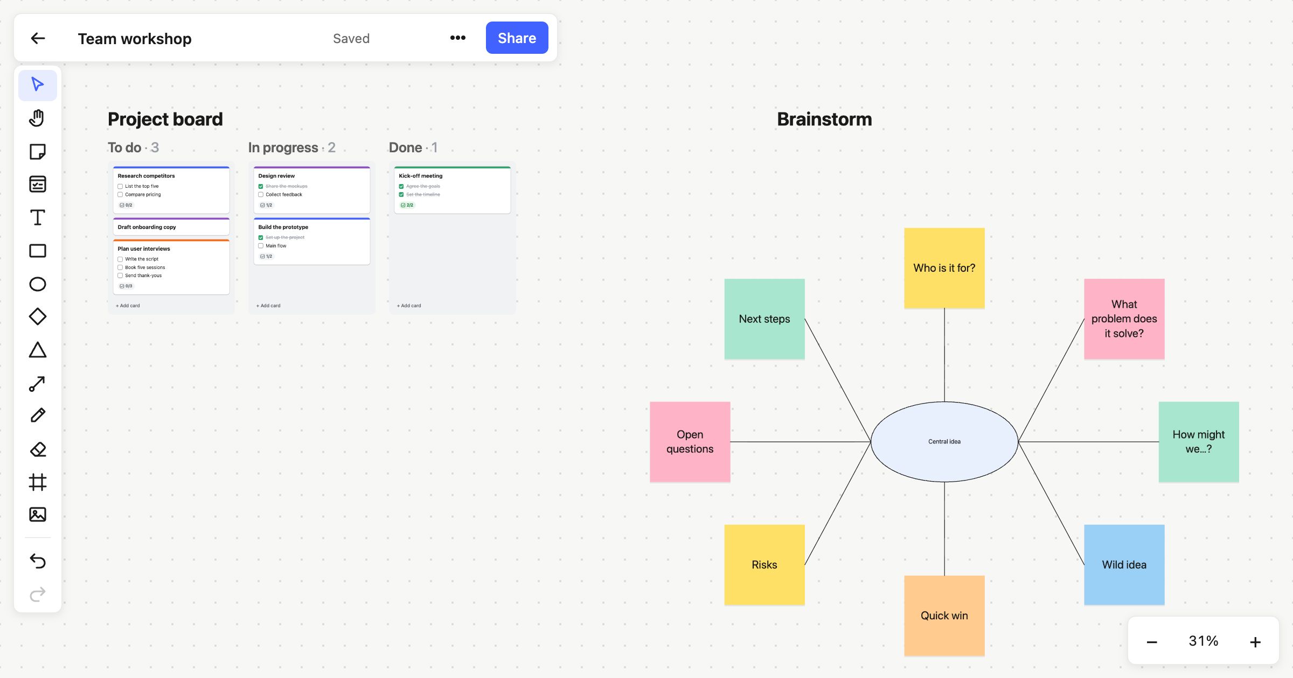Select the frame tool

click(37, 482)
